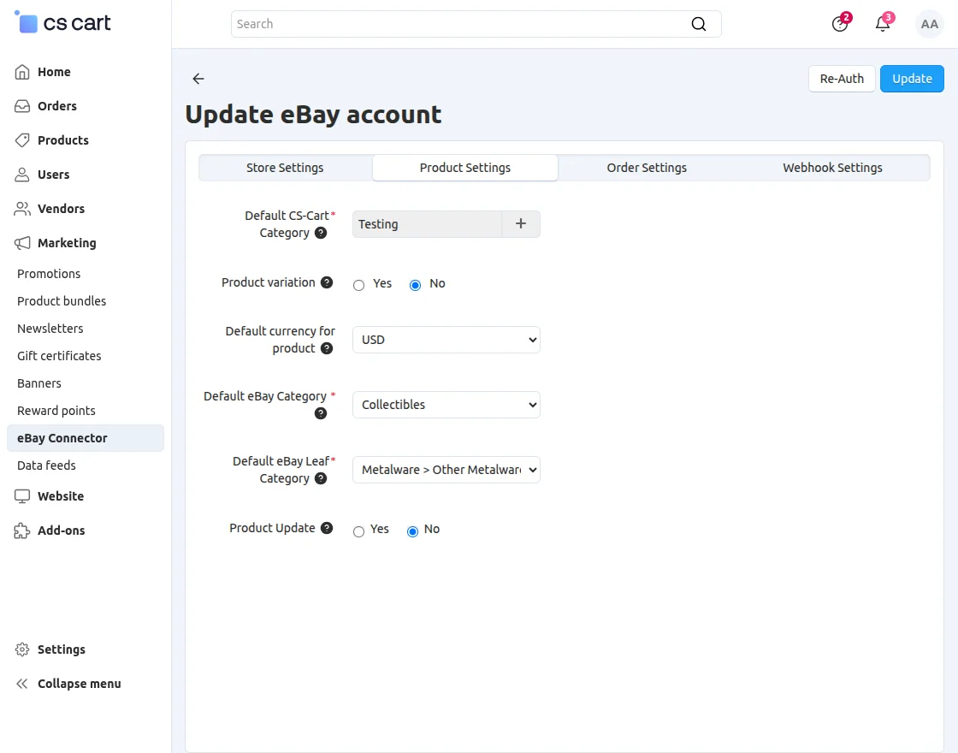Click the Marketing section label
The image size is (958, 753).
pos(67,243)
